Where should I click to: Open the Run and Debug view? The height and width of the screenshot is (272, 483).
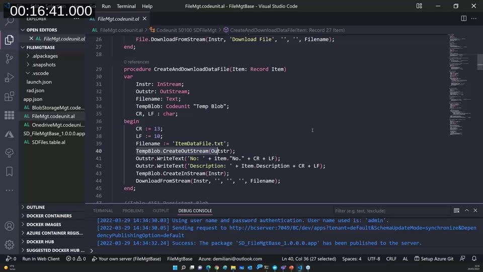[9, 78]
